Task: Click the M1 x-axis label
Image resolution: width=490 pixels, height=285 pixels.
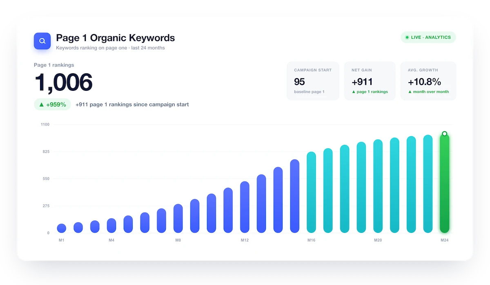Action: [x=62, y=240]
